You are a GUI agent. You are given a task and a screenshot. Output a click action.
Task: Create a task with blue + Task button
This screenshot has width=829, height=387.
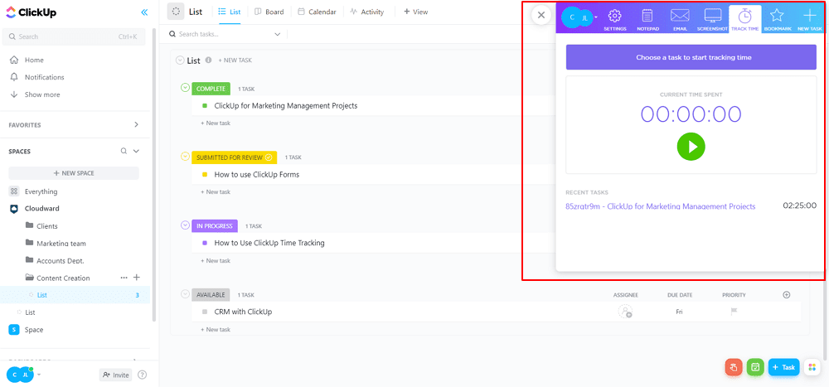tap(783, 367)
